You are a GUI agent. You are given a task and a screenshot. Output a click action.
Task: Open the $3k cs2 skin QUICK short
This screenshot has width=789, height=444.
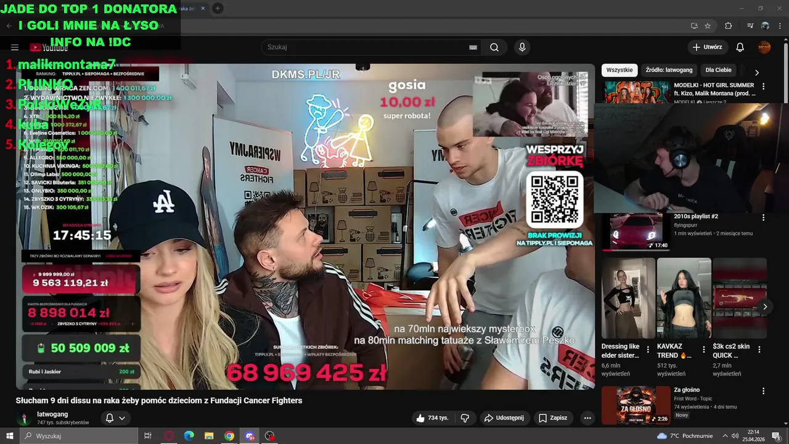740,298
